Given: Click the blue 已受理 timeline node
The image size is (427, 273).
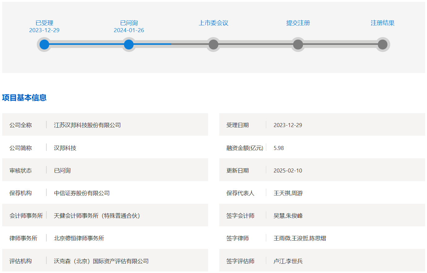Looking at the screenshot, I should pyautogui.click(x=44, y=45).
